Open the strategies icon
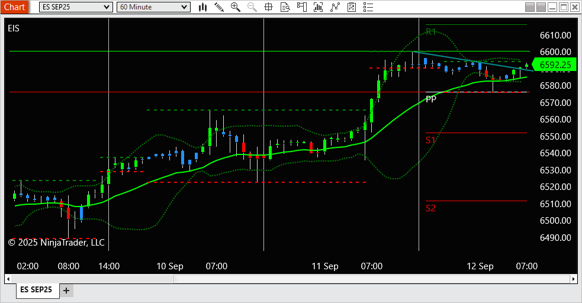This screenshot has width=582, height=303. 352,7
